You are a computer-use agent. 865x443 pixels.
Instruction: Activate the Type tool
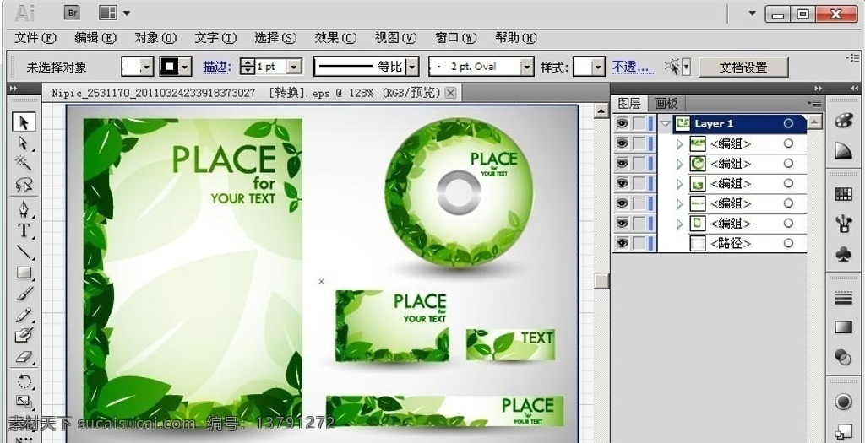(24, 230)
